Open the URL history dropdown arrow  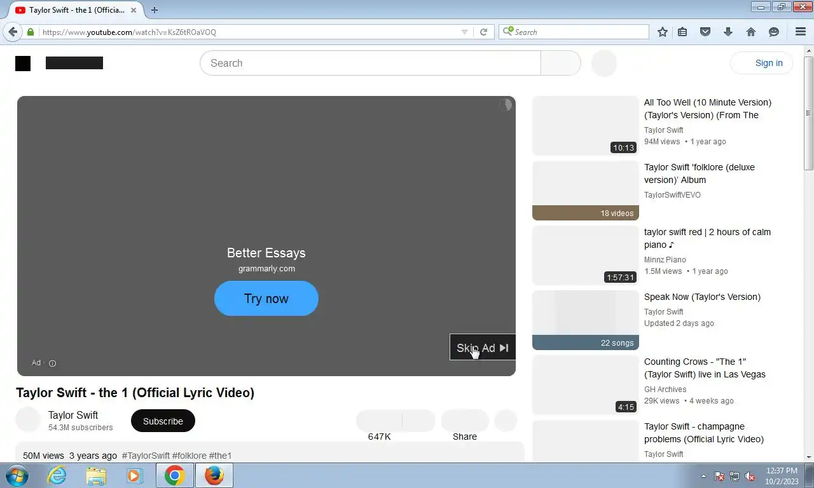464,32
